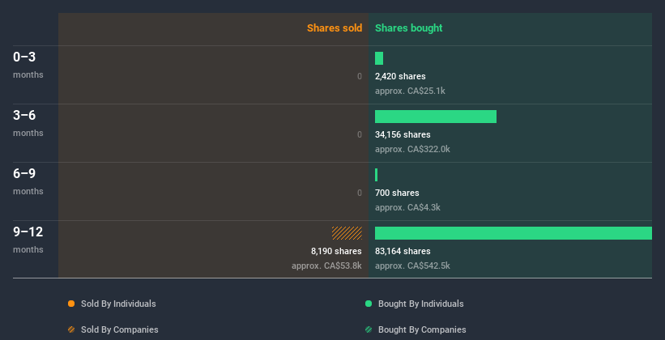This screenshot has width=665, height=340.
Task: Click the Sold By Individuals legend label
Action: tap(118, 304)
